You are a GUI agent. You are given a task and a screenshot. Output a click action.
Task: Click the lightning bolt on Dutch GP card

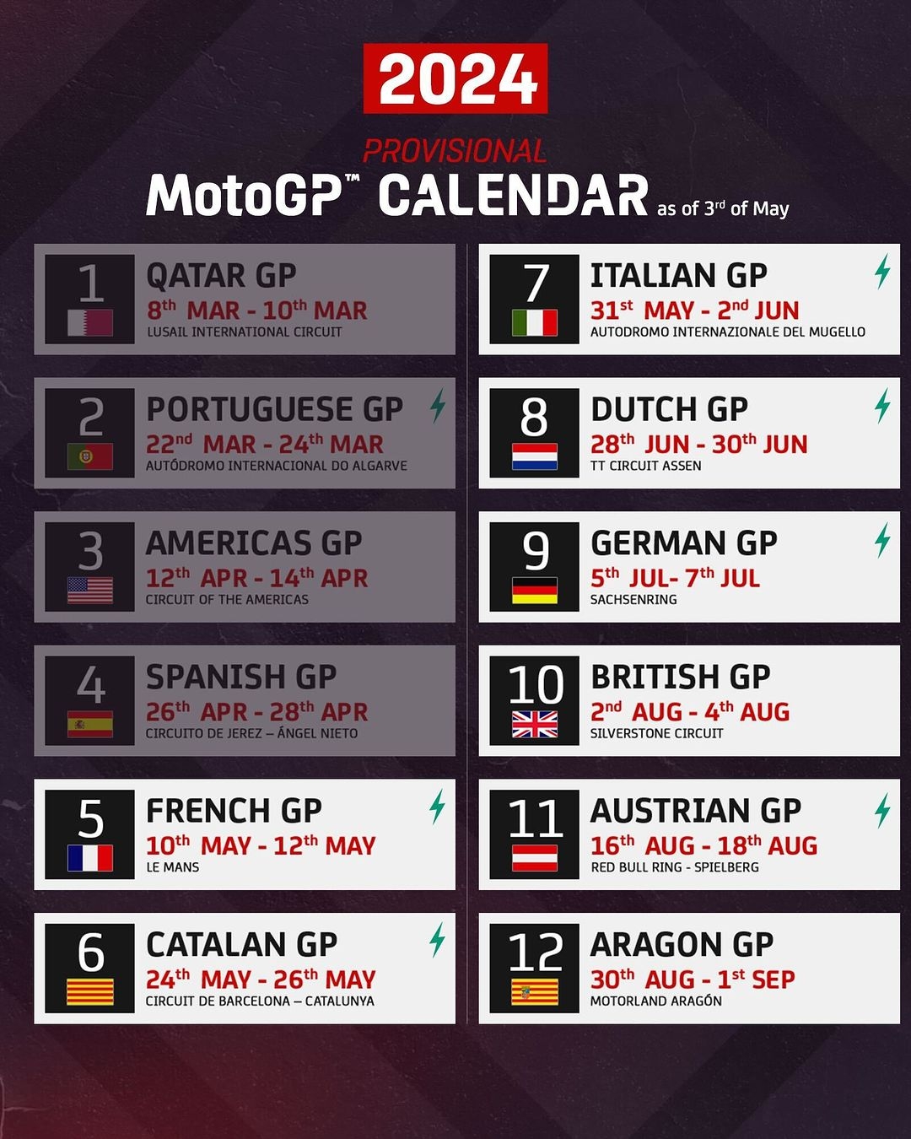(882, 406)
